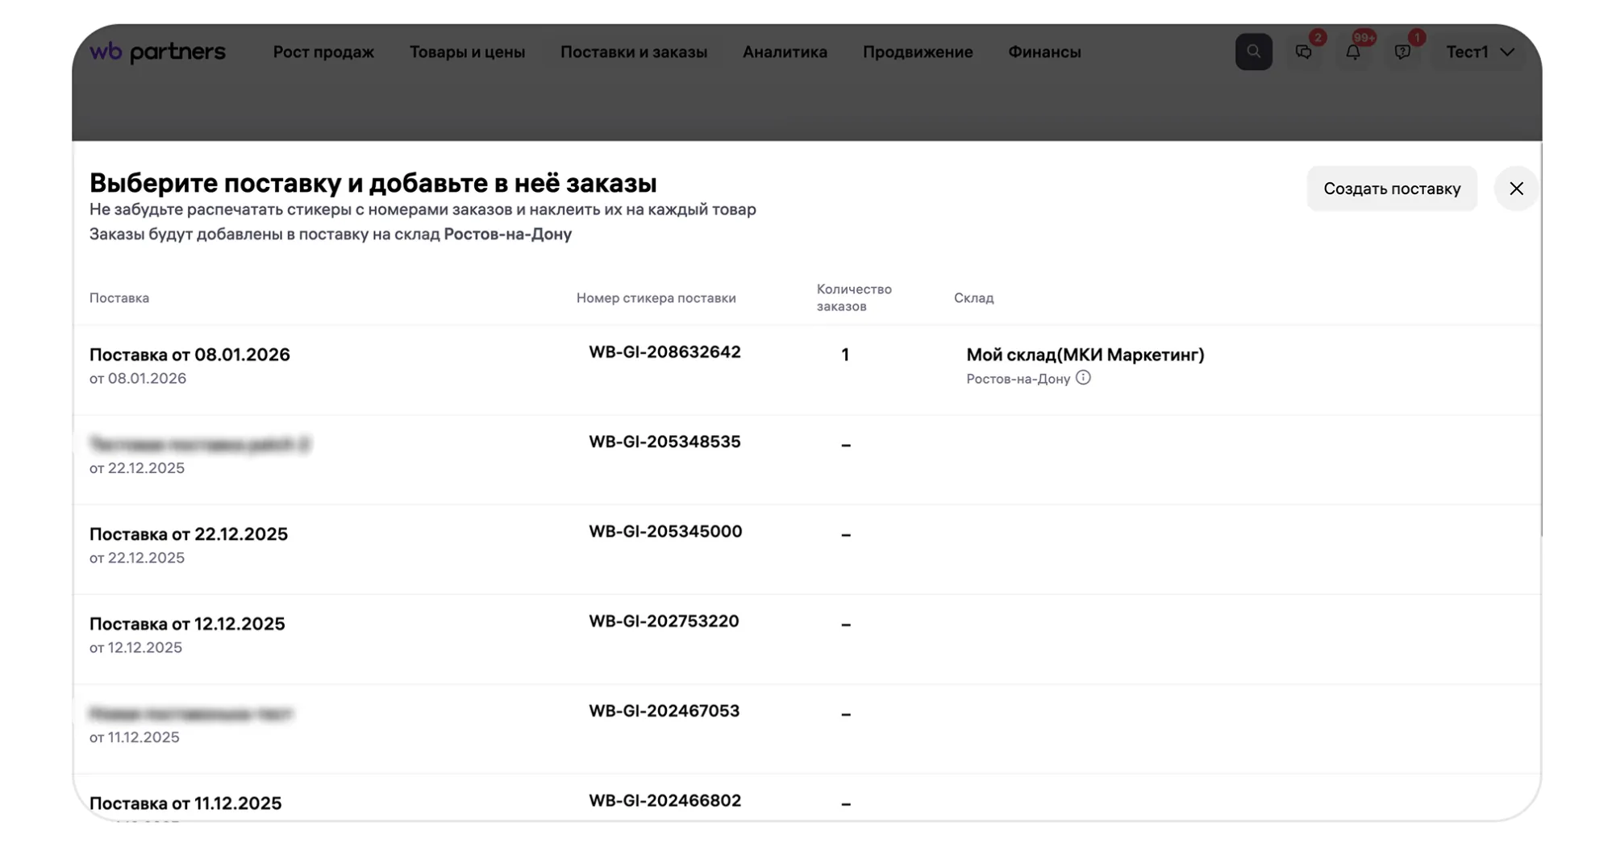1612x847 pixels.
Task: Open the notifications bell icon
Action: pyautogui.click(x=1352, y=52)
